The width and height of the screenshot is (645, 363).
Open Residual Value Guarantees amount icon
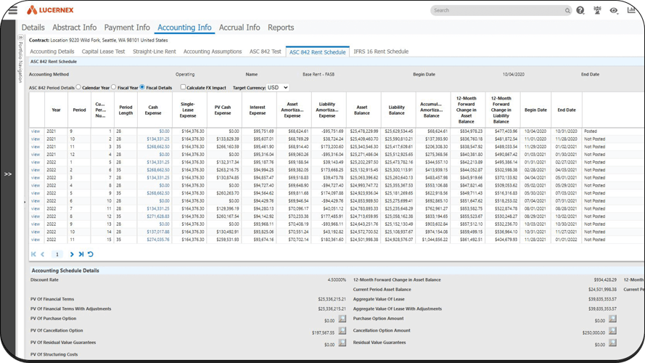tap(612, 343)
